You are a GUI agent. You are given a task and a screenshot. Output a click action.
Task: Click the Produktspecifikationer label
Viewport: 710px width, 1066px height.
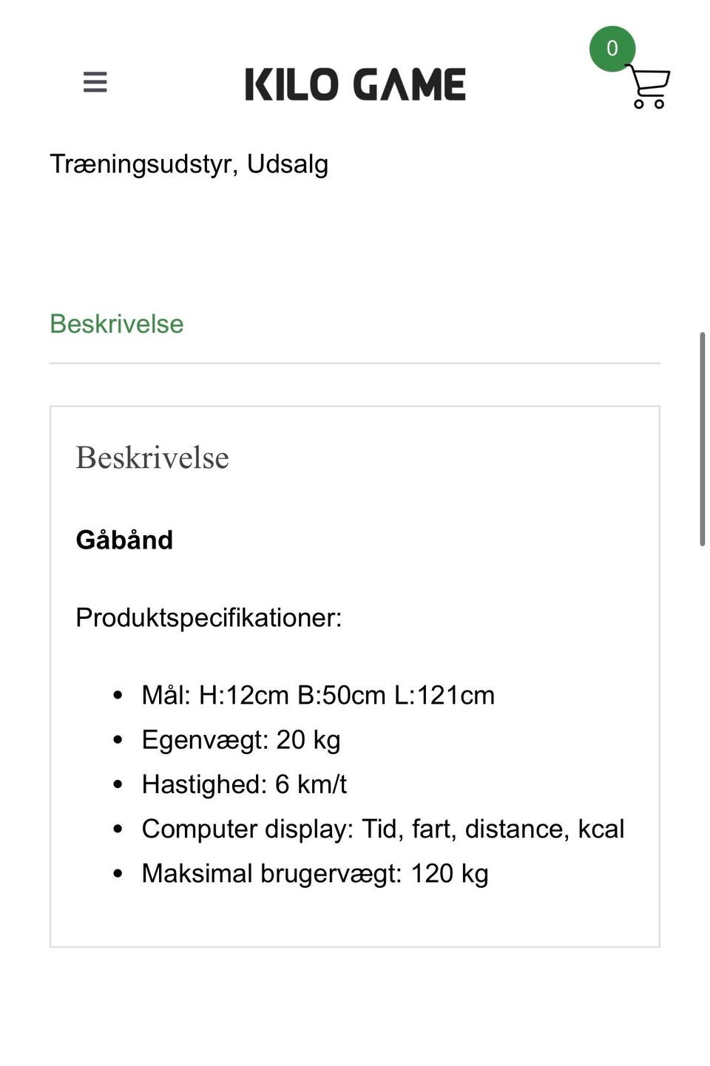point(209,618)
